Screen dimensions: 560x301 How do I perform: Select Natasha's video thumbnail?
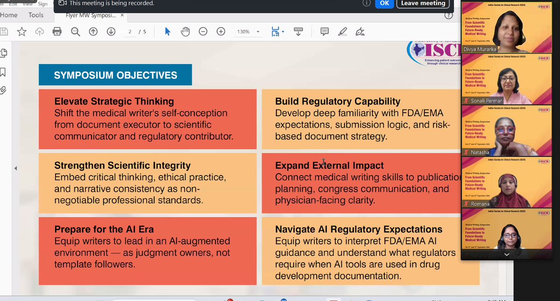(x=506, y=131)
